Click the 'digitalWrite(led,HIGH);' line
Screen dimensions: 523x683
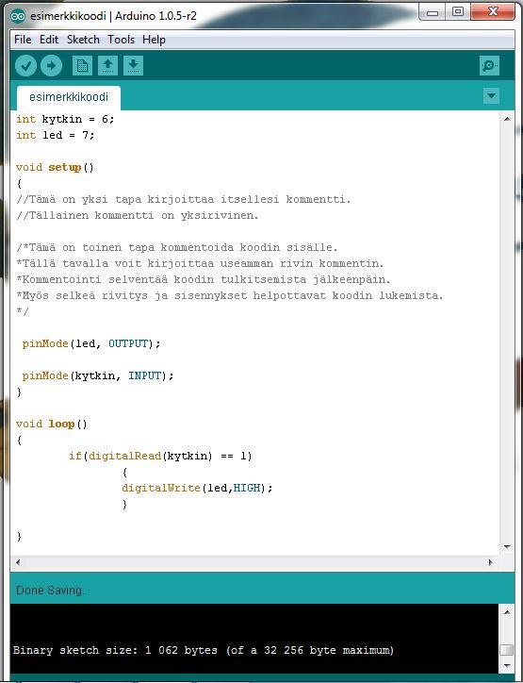197,488
